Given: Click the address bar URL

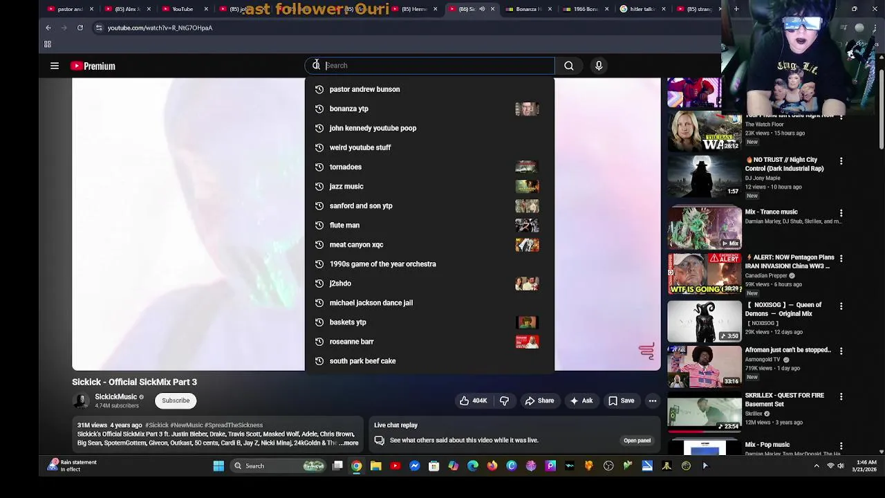Looking at the screenshot, I should 160,28.
